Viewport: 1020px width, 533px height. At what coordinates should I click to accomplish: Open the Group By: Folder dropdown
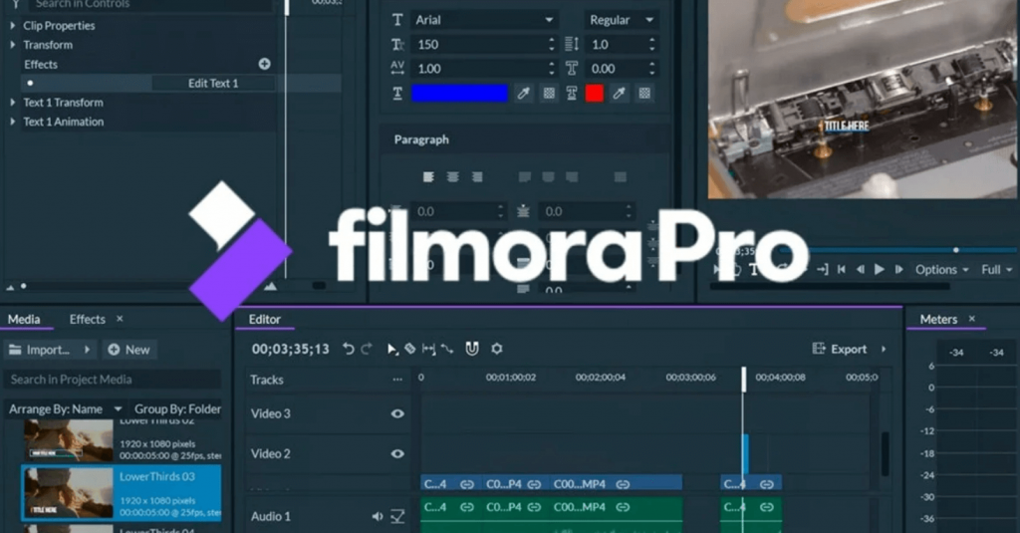pyautogui.click(x=177, y=409)
